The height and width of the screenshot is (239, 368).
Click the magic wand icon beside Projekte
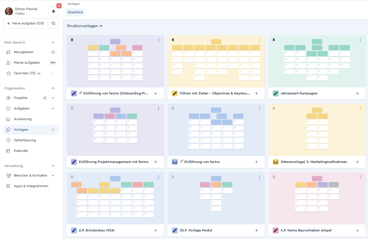pos(45,98)
